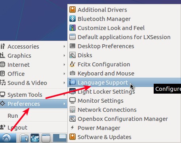
Task: Launch Disks utility entry
Action: (x=124, y=55)
